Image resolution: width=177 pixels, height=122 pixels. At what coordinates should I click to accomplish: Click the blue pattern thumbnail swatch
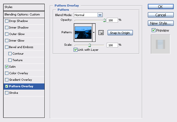coord(83,33)
